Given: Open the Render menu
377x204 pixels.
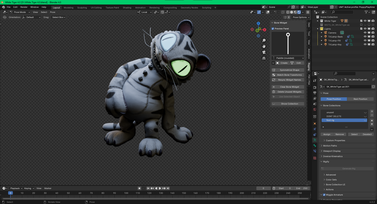Looking at the screenshot, I should 24,7.
